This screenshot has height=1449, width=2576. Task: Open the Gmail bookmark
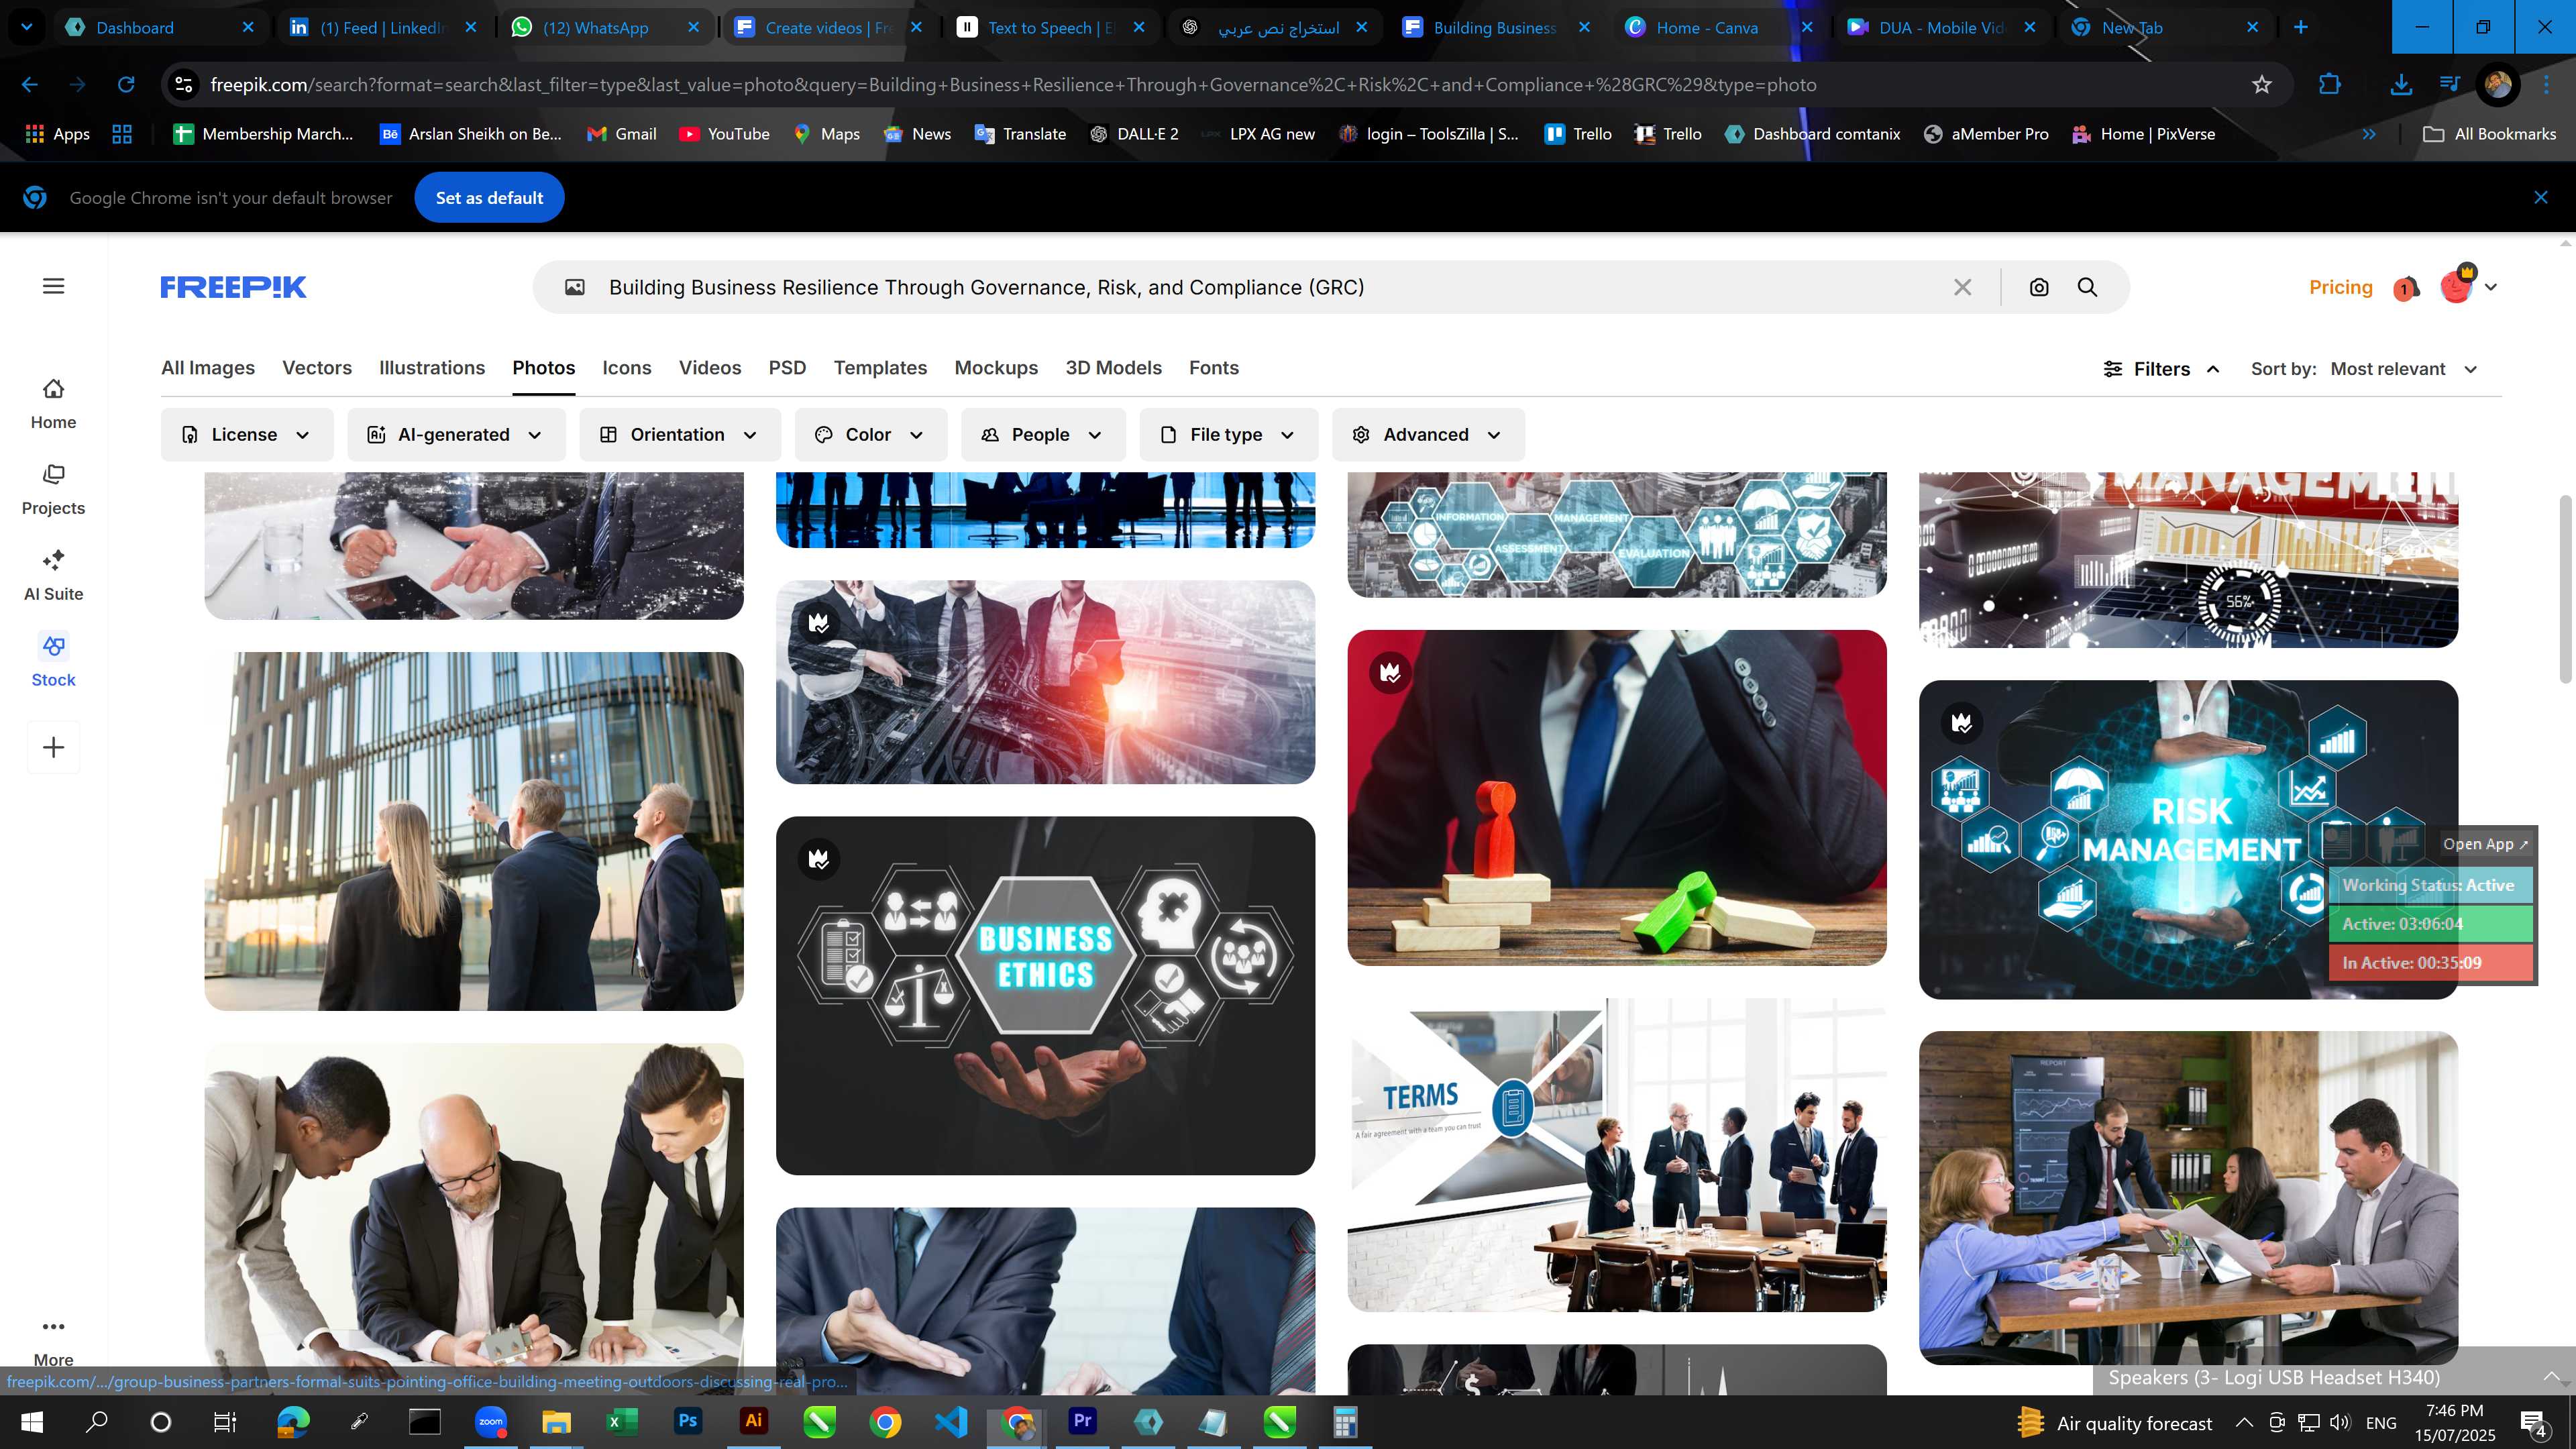pyautogui.click(x=622, y=134)
